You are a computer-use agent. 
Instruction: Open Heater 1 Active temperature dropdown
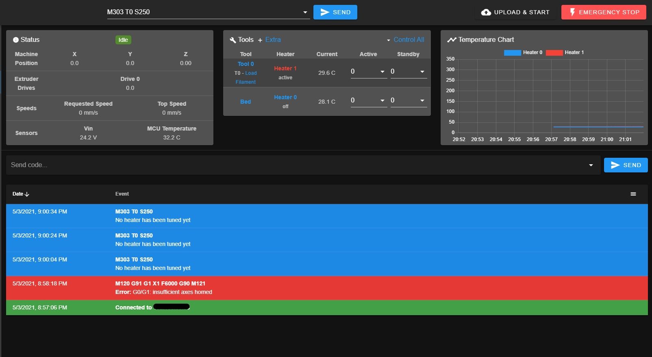point(382,72)
